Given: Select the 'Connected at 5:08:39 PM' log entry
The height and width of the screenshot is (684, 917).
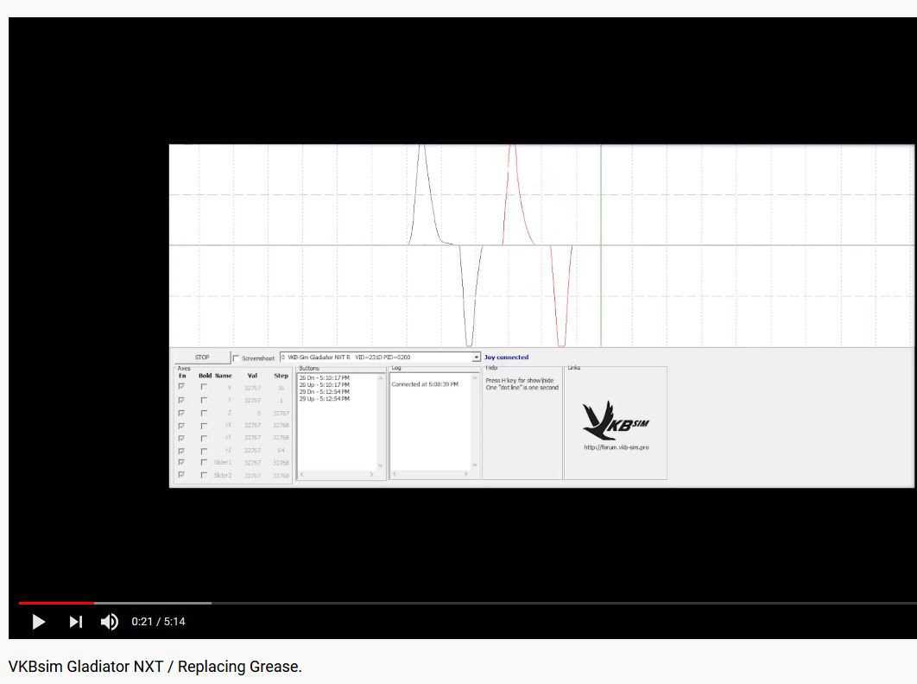Looking at the screenshot, I should pos(425,384).
